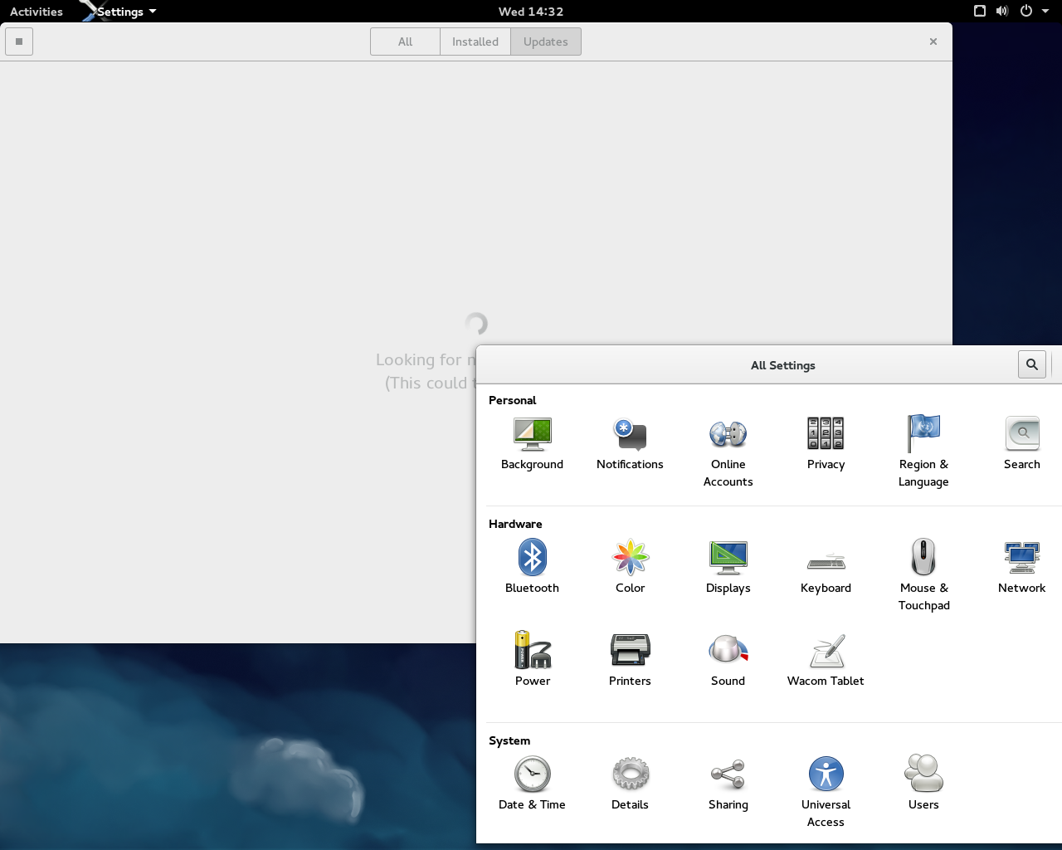
Task: Open Privacy settings
Action: (826, 444)
